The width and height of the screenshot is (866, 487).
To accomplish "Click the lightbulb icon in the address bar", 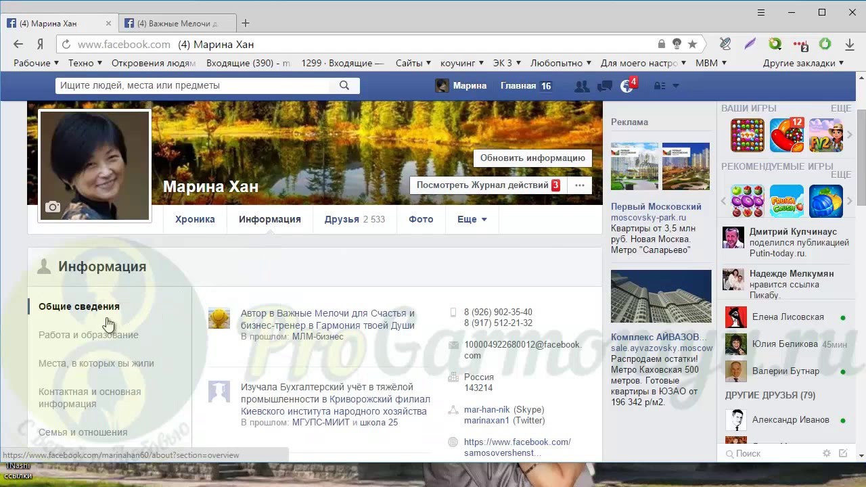I will (677, 45).
